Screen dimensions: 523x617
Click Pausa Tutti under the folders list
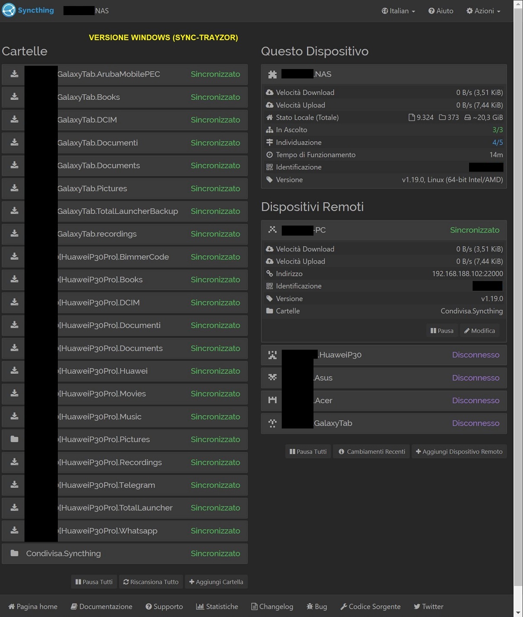pos(94,582)
